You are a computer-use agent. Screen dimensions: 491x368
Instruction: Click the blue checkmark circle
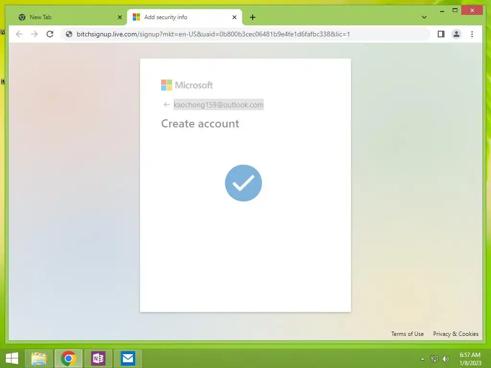(243, 183)
